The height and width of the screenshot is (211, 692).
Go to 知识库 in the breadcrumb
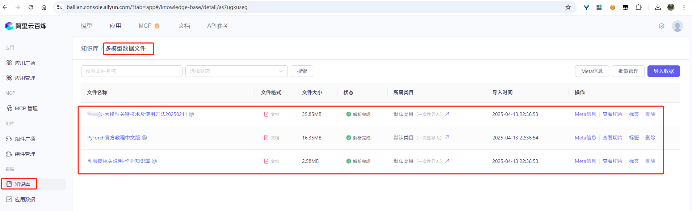click(x=90, y=48)
